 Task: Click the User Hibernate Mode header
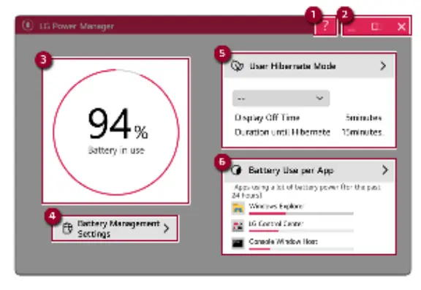(x=308, y=66)
